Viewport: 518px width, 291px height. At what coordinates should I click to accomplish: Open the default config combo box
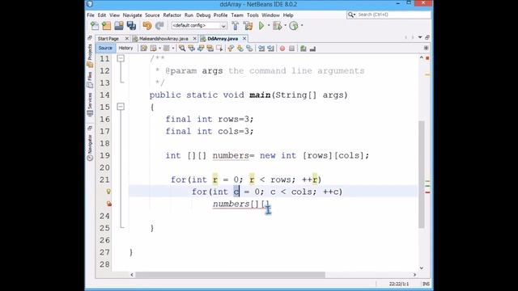click(x=199, y=25)
